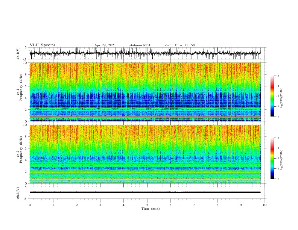Click the station=ATH label

click(x=140, y=45)
